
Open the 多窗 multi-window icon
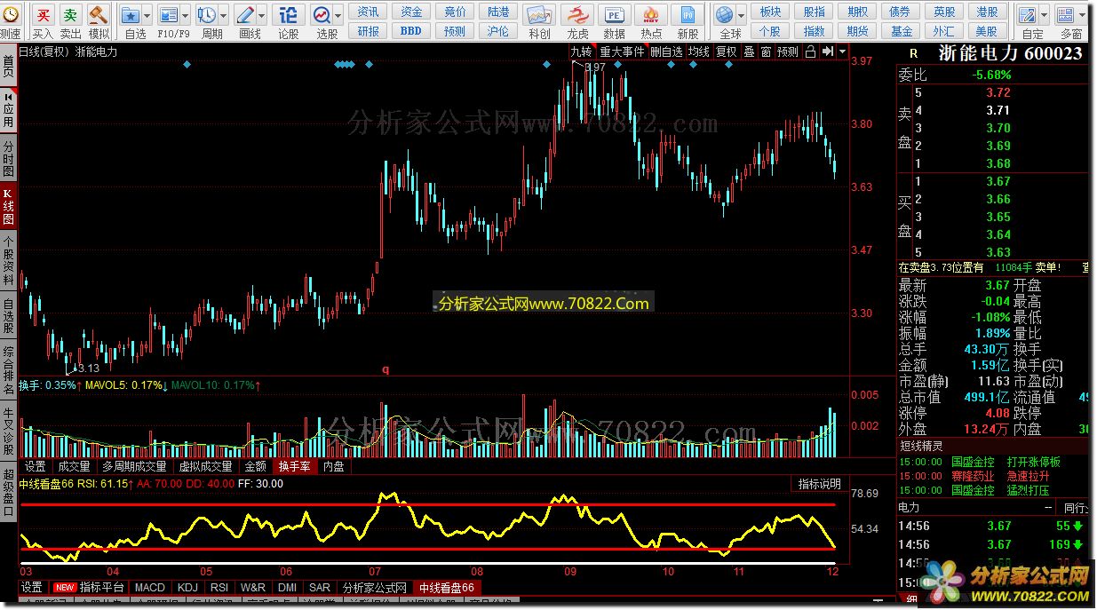(x=1066, y=15)
